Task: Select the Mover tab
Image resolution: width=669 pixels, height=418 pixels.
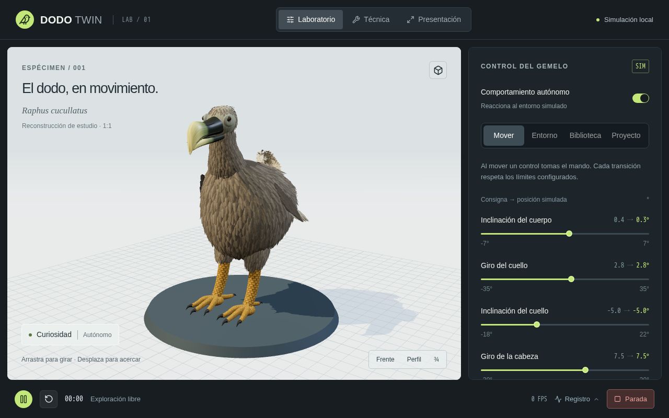Action: (x=504, y=135)
